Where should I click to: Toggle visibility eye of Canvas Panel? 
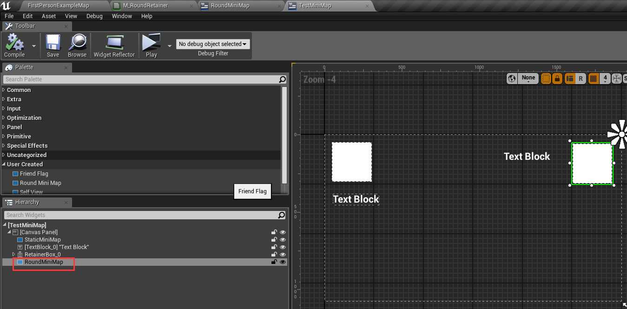(x=282, y=232)
